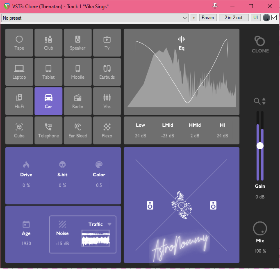Pick the Tablet device preset
The width and height of the screenshot is (280, 269).
point(48,72)
